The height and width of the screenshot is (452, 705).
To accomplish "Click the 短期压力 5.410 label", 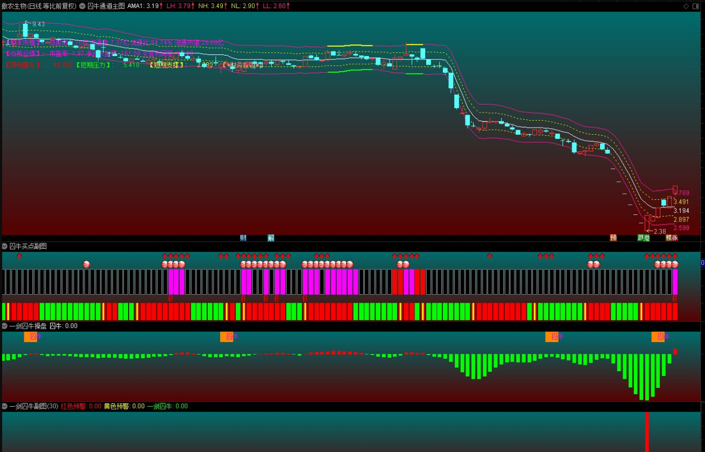I will pyautogui.click(x=108, y=65).
